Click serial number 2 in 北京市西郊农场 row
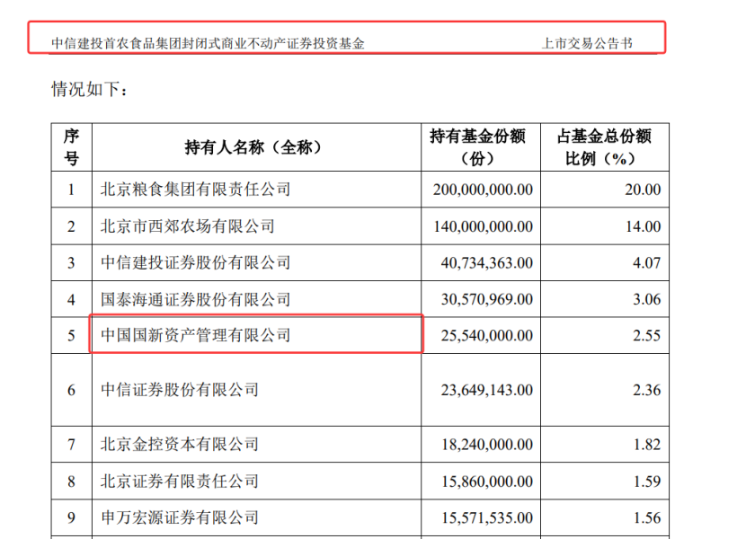This screenshot has width=746, height=539. click(x=71, y=226)
